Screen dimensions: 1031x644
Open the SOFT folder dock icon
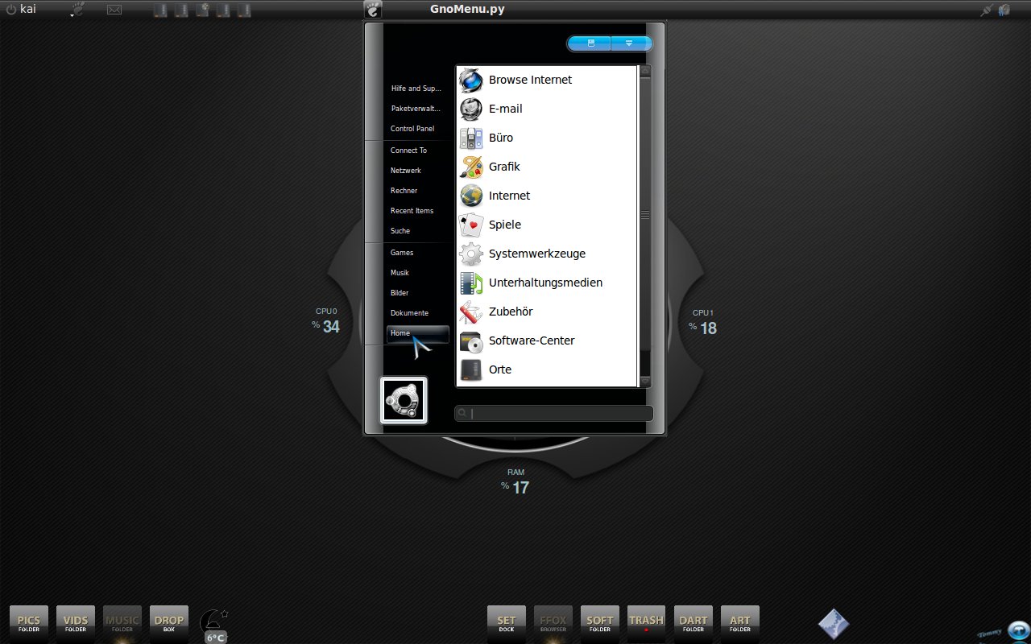click(x=600, y=624)
